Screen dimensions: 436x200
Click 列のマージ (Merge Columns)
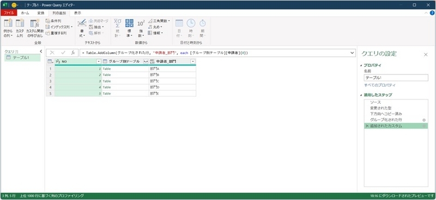(99, 21)
